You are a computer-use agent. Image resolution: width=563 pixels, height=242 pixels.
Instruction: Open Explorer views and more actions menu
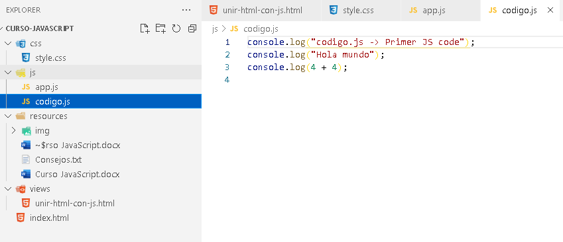(x=186, y=10)
